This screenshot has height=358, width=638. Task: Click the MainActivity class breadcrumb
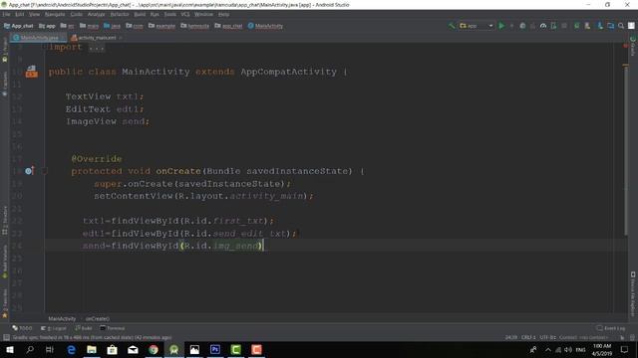(x=265, y=26)
